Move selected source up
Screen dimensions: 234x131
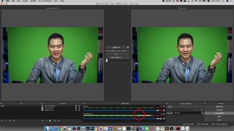pyautogui.click(x=55, y=121)
